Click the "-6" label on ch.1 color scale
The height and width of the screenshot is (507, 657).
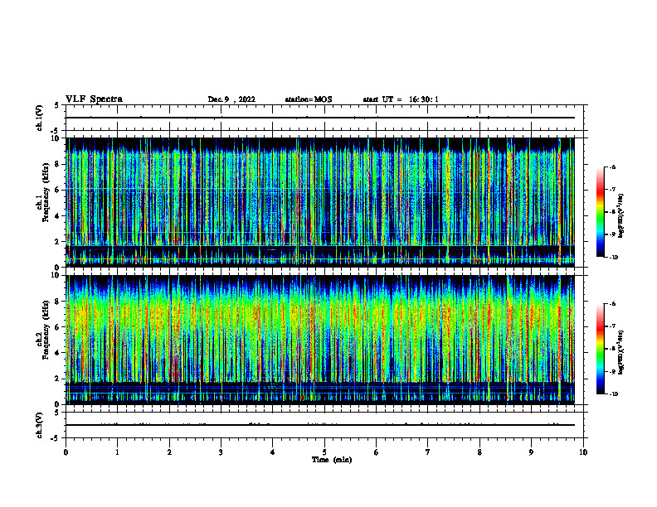click(x=612, y=167)
